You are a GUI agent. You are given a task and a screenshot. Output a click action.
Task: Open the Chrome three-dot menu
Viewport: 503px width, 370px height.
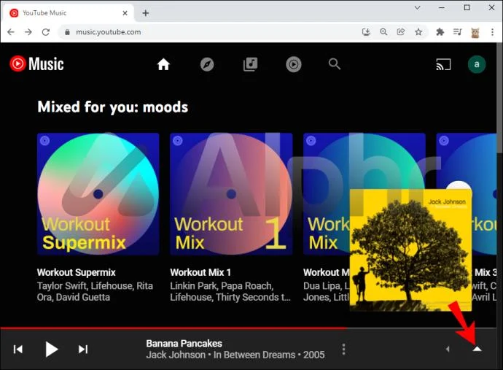point(492,32)
